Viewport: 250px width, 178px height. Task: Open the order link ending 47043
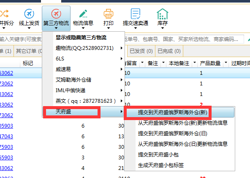(x=6, y=137)
